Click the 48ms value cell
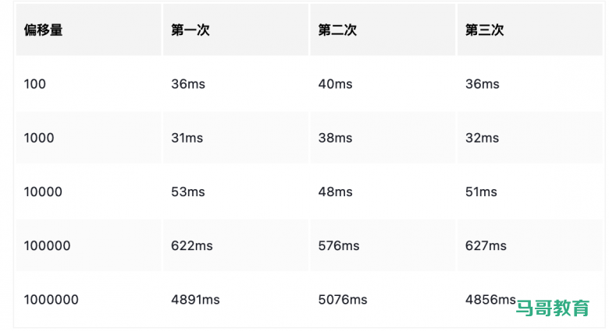 [335, 192]
